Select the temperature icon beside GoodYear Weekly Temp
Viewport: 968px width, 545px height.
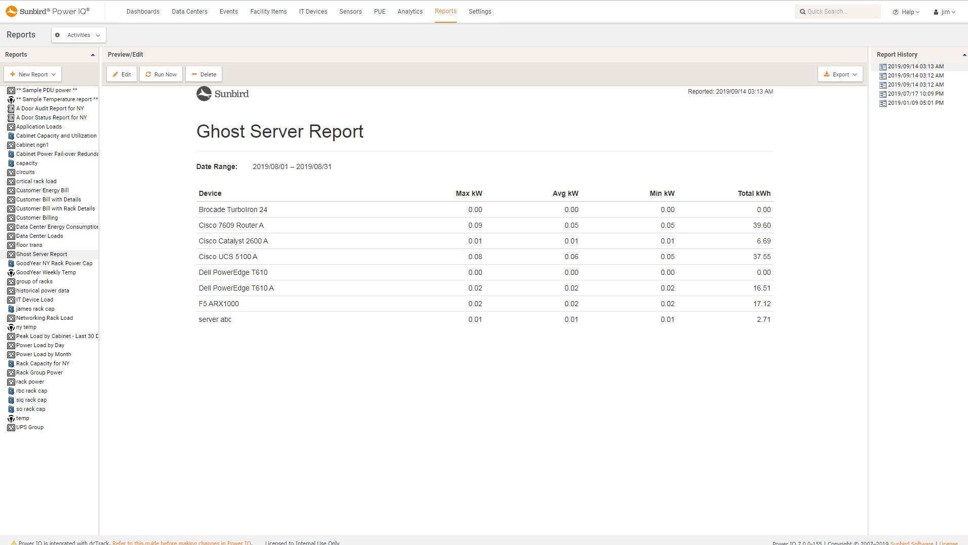[11, 272]
